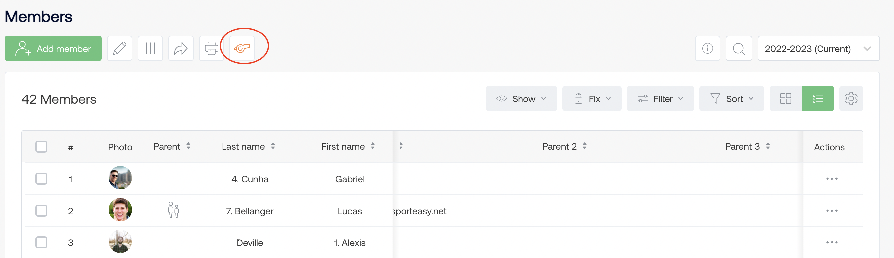Open the Sort dropdown
Image resolution: width=894 pixels, height=258 pixels.
[x=732, y=98]
